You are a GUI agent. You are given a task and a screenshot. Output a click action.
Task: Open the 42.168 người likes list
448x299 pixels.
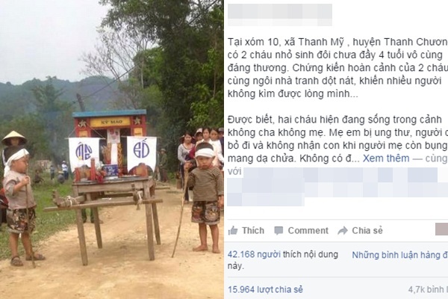(x=254, y=254)
